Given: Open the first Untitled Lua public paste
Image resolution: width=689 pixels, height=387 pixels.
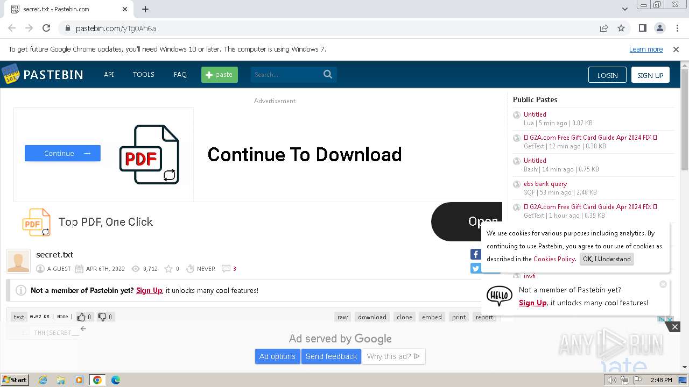Looking at the screenshot, I should click(x=535, y=114).
